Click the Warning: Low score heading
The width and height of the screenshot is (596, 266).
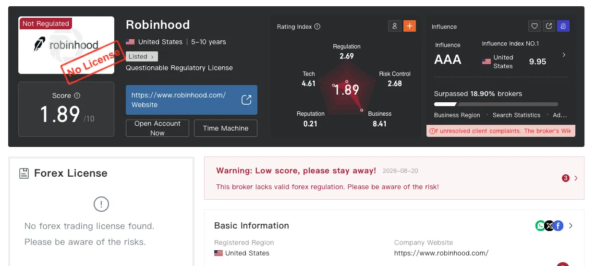[296, 170]
